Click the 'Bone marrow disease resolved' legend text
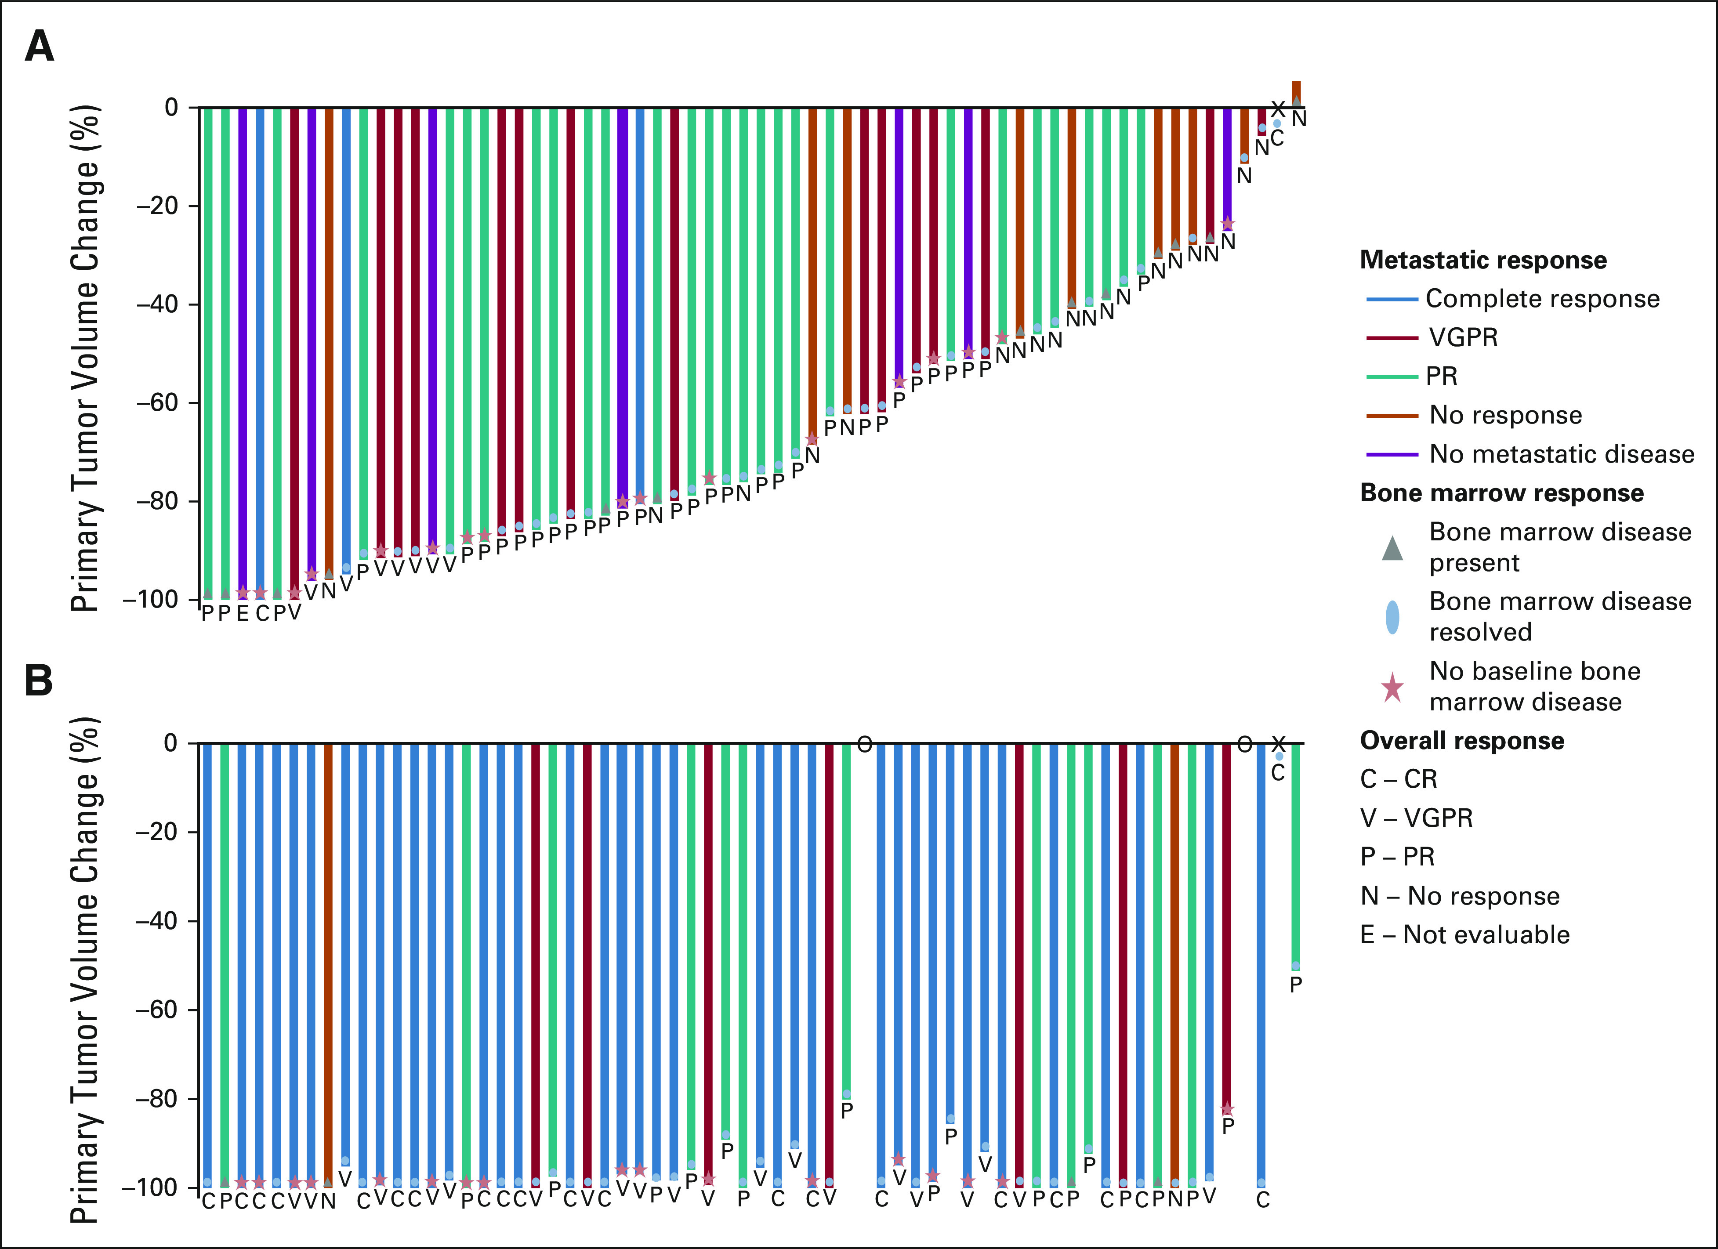 1560,616
